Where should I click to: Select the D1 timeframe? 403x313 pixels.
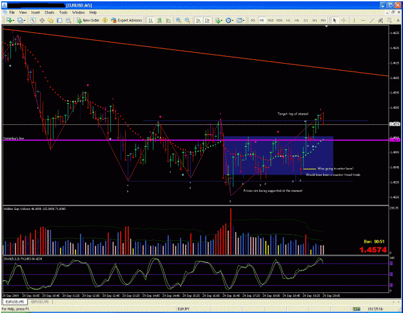click(306, 20)
